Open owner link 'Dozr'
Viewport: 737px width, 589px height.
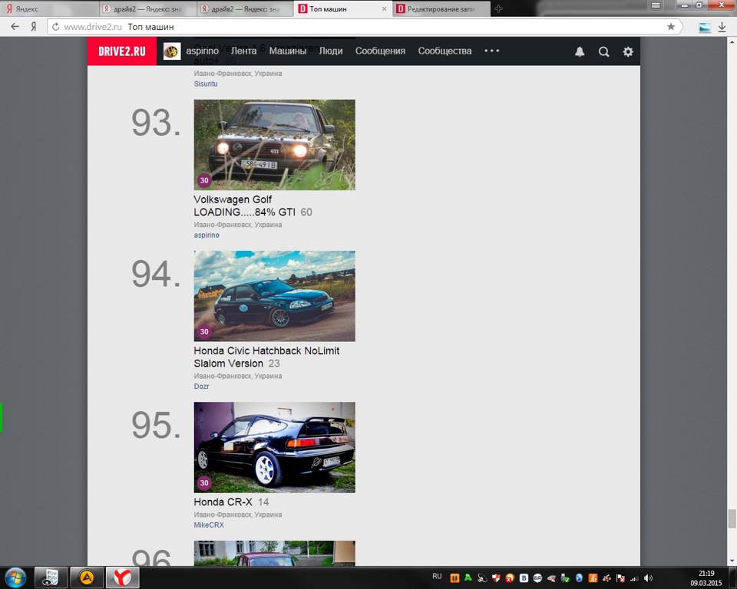201,386
